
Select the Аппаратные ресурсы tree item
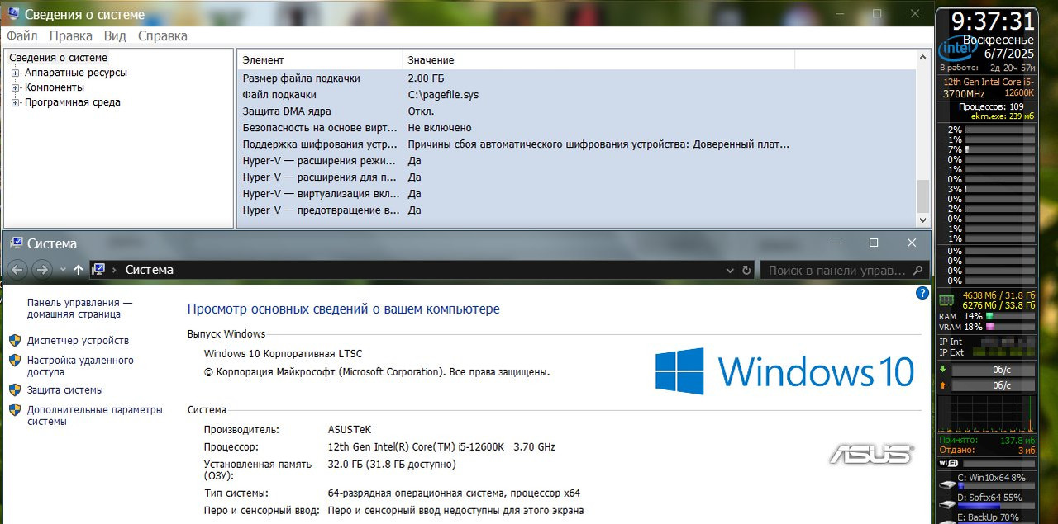76,73
